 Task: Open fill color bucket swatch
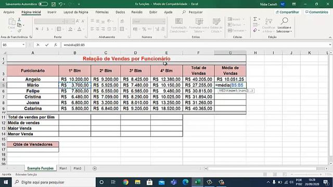[x=70, y=29]
